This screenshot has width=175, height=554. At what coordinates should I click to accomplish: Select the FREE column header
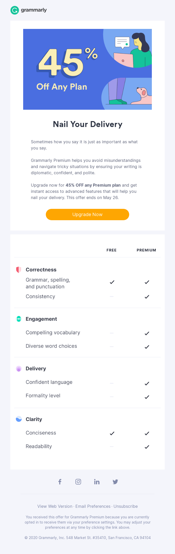111,250
